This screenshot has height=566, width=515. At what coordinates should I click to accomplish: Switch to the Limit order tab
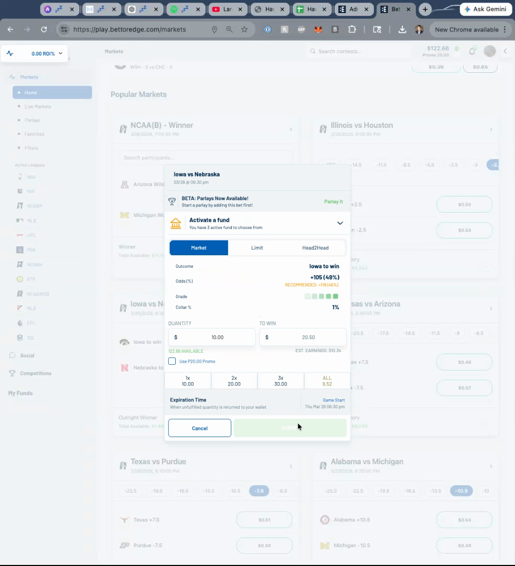click(x=257, y=248)
